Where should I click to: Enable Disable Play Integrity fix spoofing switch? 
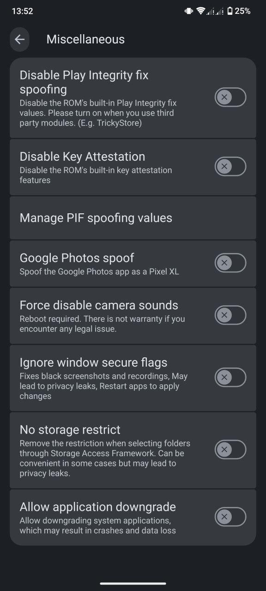(230, 97)
